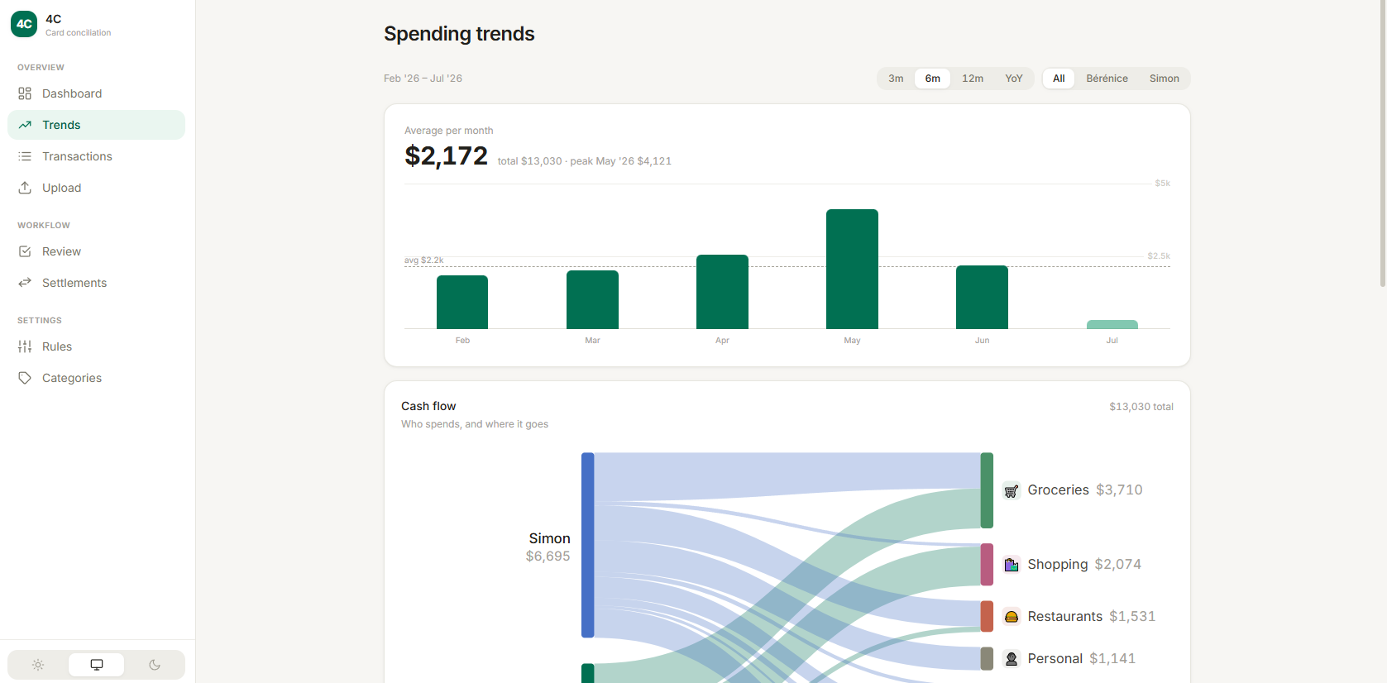Image resolution: width=1387 pixels, height=683 pixels.
Task: Click the page vertical scrollbar
Action: click(1382, 143)
